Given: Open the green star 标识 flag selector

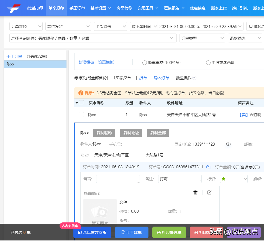Looking at the screenshot, I should click(234, 179).
